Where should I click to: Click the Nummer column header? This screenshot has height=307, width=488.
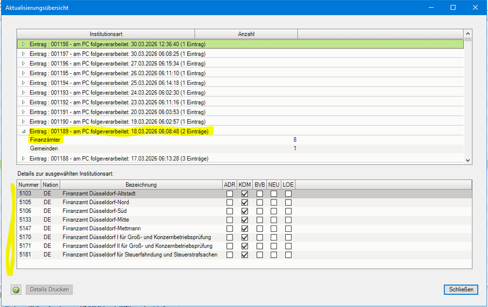click(29, 185)
